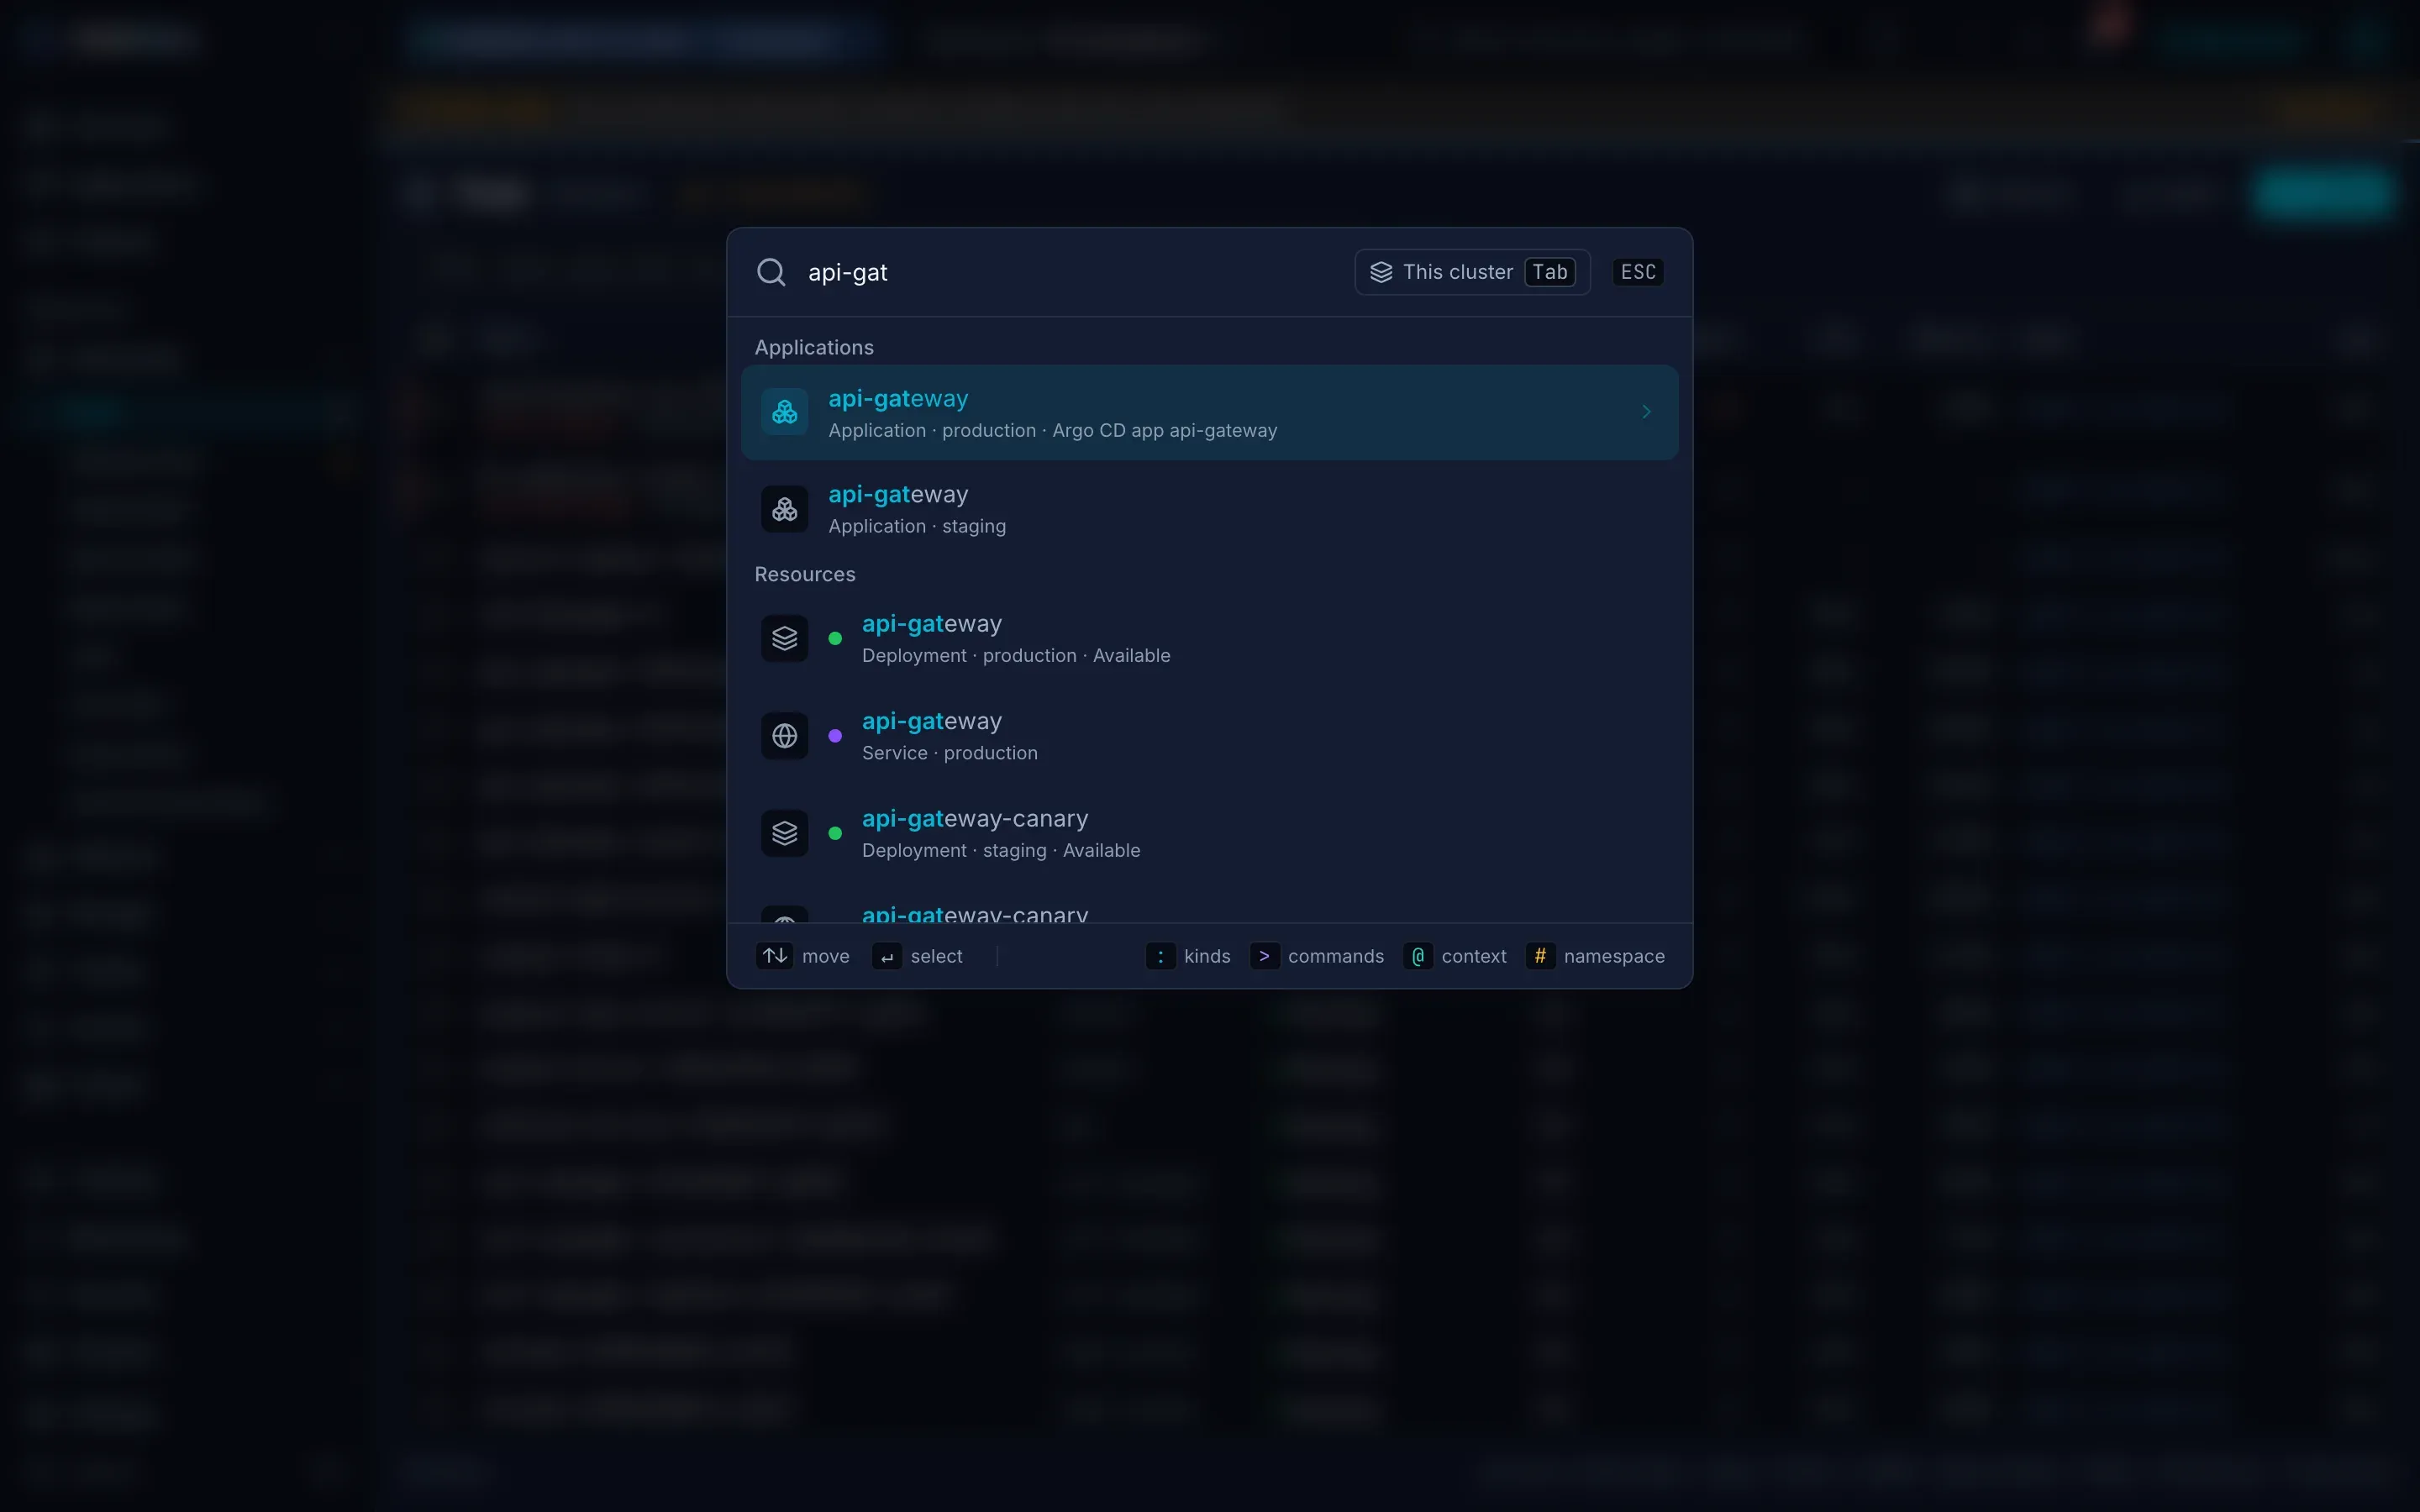This screenshot has width=2420, height=1512.
Task: Click the Resources section heading
Action: pyautogui.click(x=805, y=574)
